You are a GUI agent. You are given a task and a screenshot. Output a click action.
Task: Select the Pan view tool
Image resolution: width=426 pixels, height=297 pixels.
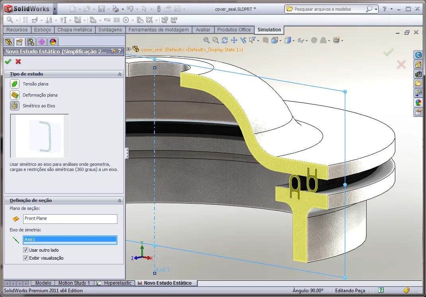234,40
